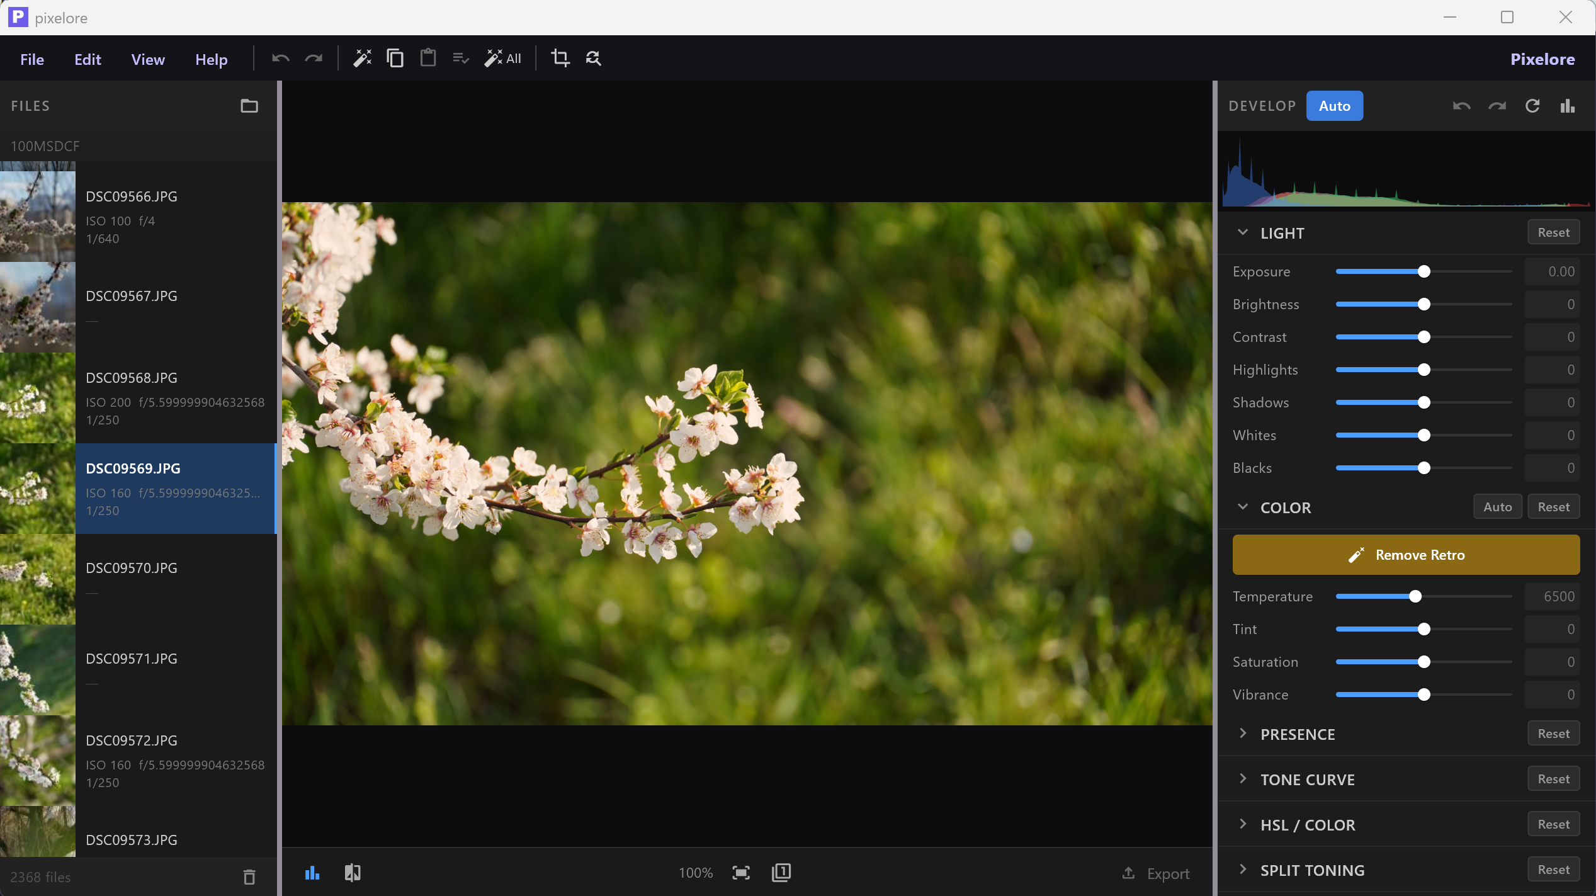This screenshot has width=1596, height=896.
Task: Open the before/after comparison view
Action: click(352, 873)
